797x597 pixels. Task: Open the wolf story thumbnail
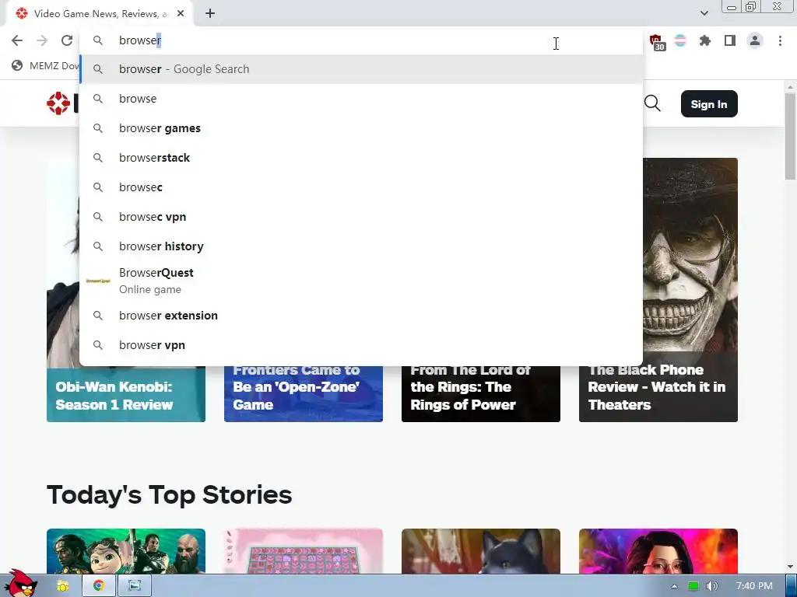(x=481, y=551)
